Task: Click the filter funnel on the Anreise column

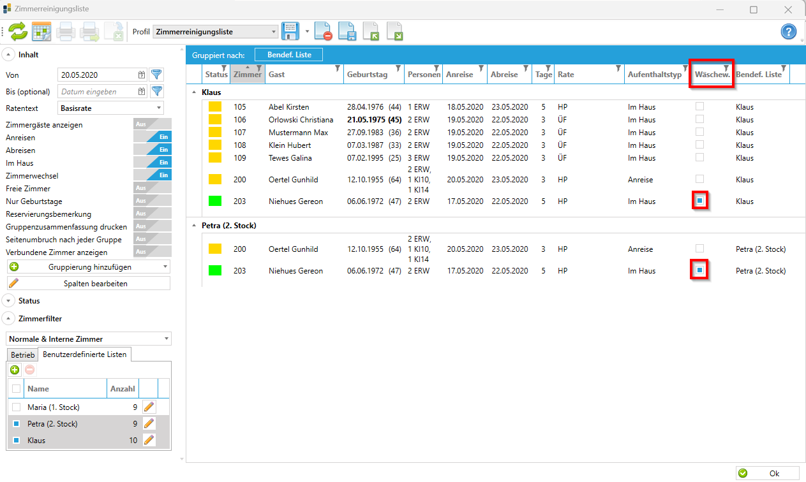Action: coord(481,68)
